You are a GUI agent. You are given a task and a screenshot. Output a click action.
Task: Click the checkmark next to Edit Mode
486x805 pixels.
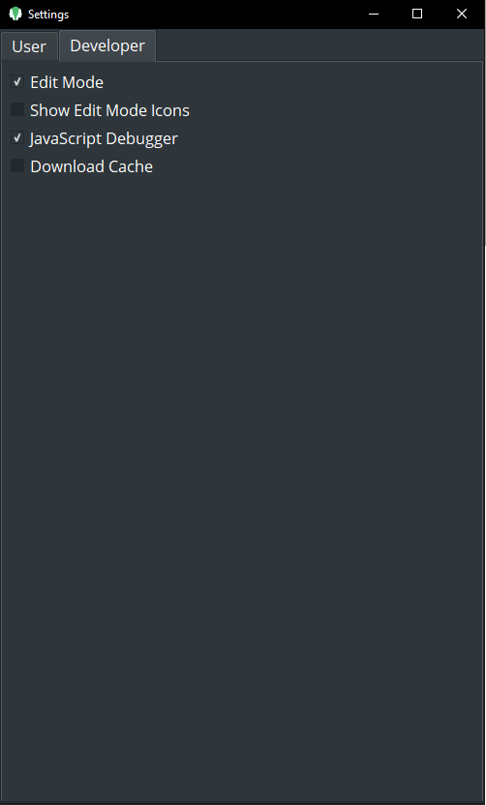coord(17,81)
